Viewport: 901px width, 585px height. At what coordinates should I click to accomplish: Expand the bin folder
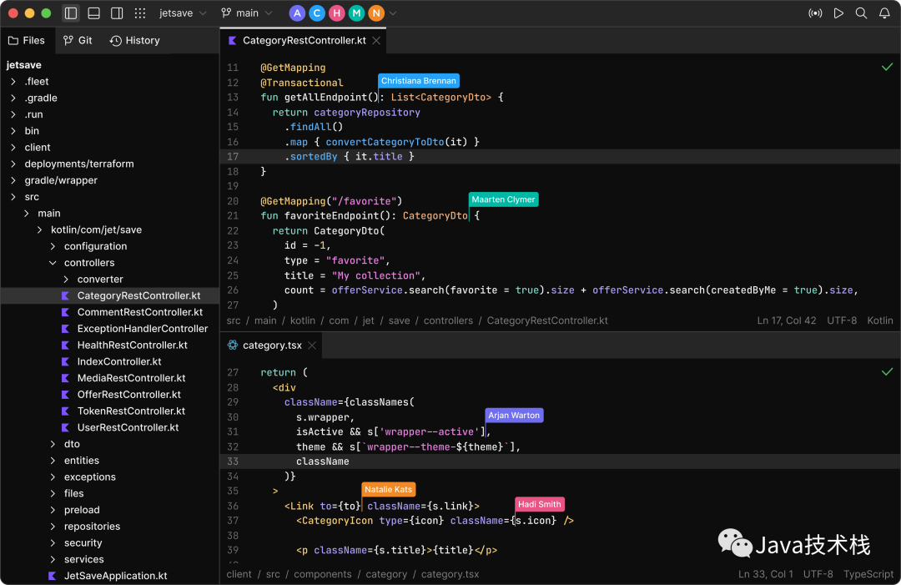[13, 131]
